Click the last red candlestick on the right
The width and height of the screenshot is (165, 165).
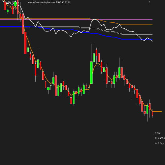click(x=152, y=114)
